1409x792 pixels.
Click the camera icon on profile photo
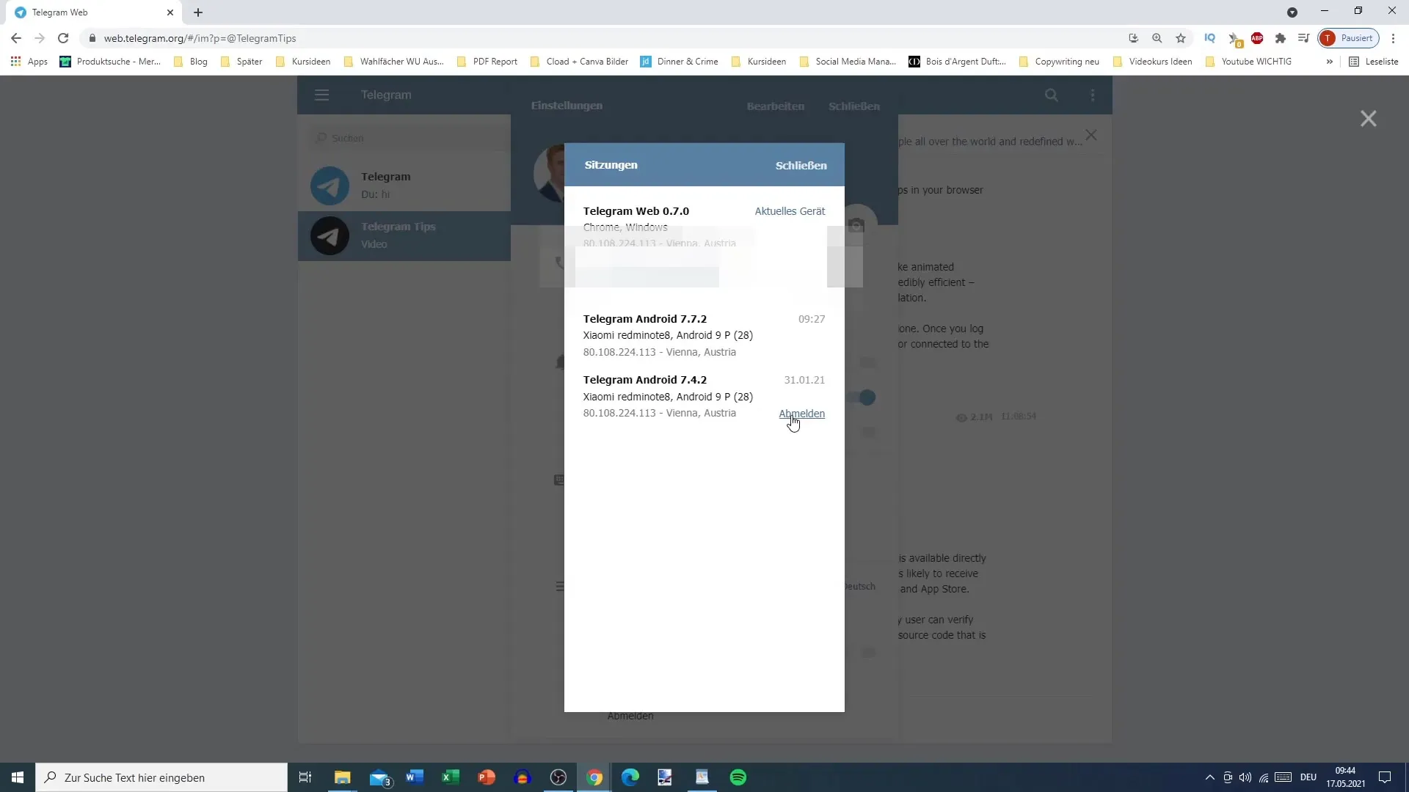point(856,225)
